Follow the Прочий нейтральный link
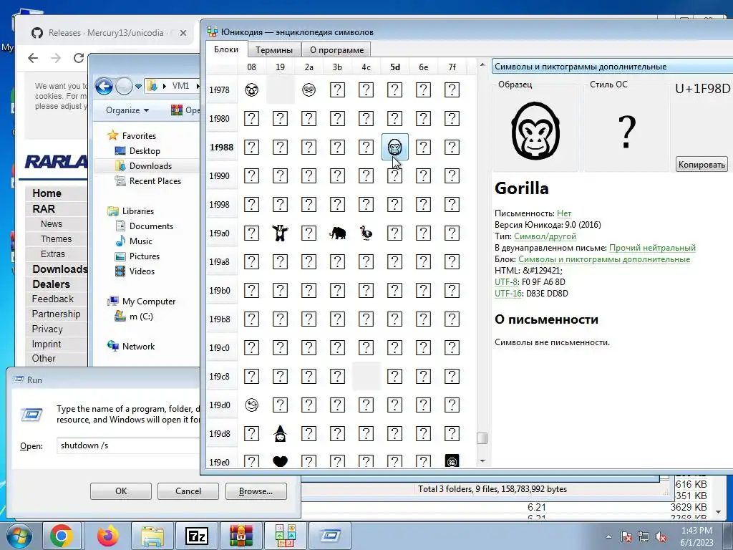This screenshot has width=733, height=550. click(652, 248)
